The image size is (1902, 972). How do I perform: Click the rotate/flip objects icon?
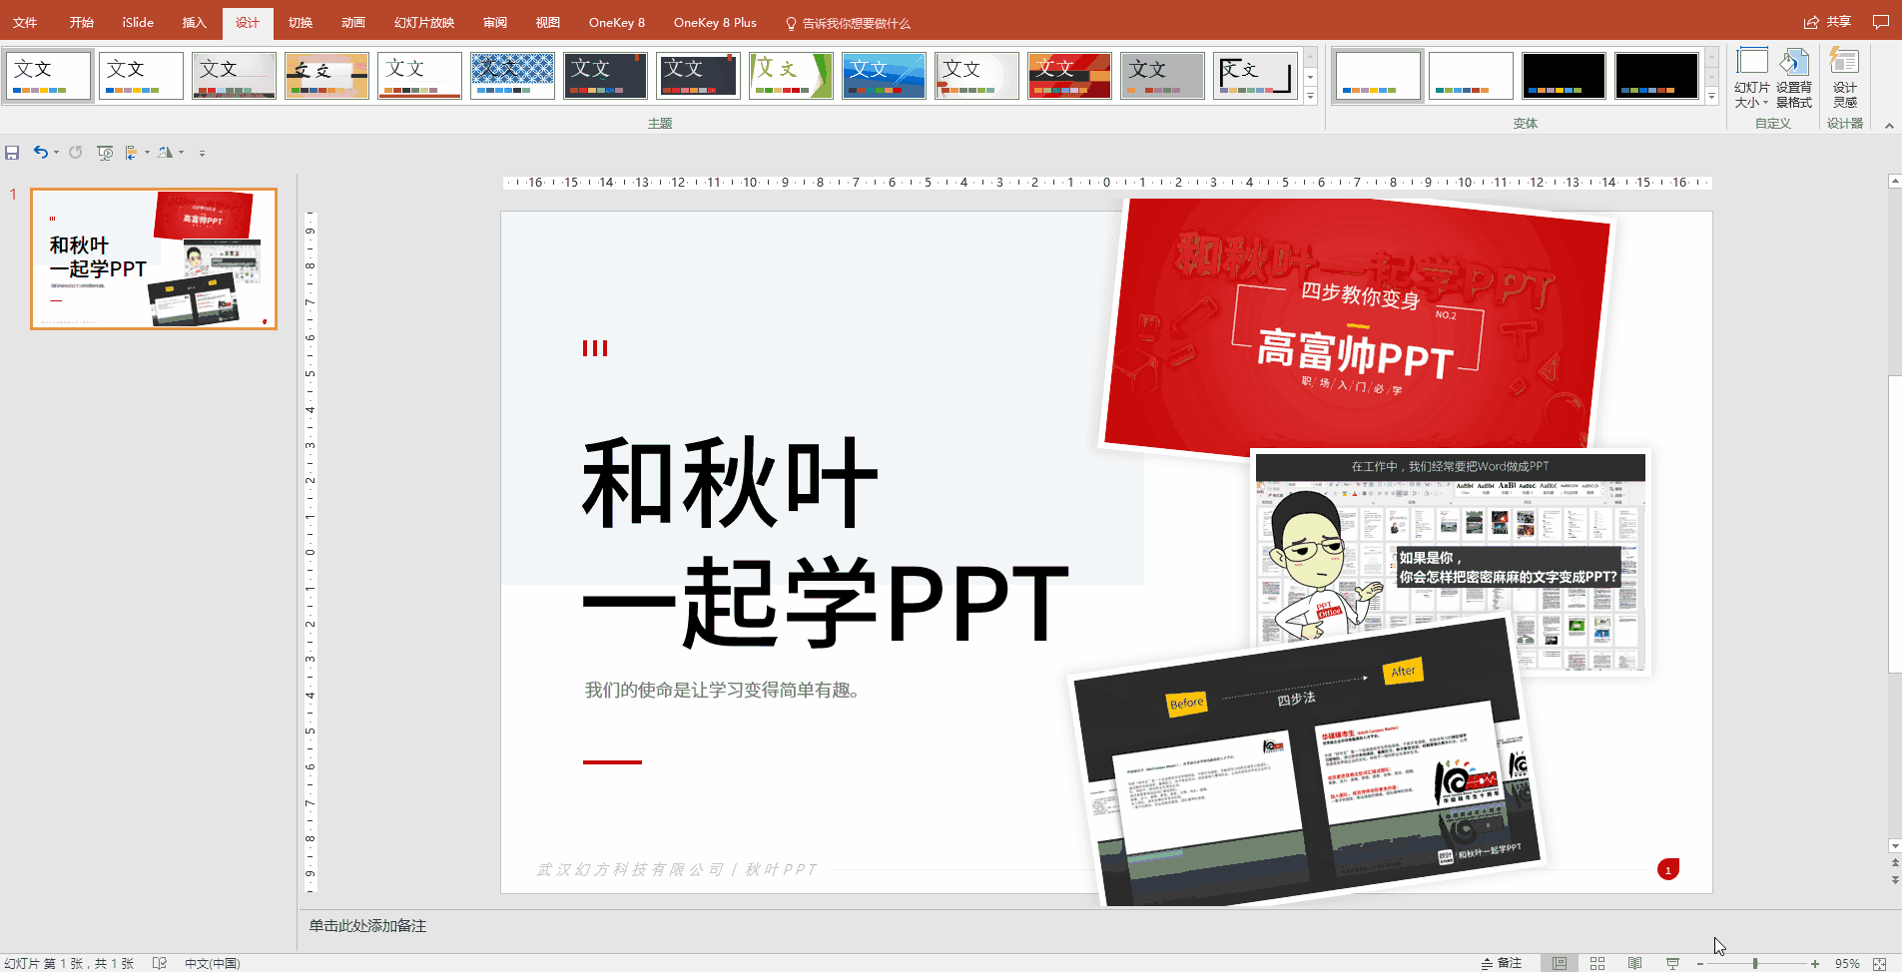(166, 153)
